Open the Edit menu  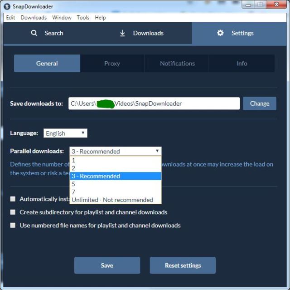[10, 18]
